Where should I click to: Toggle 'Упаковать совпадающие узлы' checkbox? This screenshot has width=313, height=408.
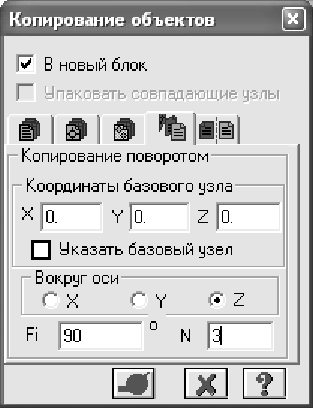[x=25, y=91]
